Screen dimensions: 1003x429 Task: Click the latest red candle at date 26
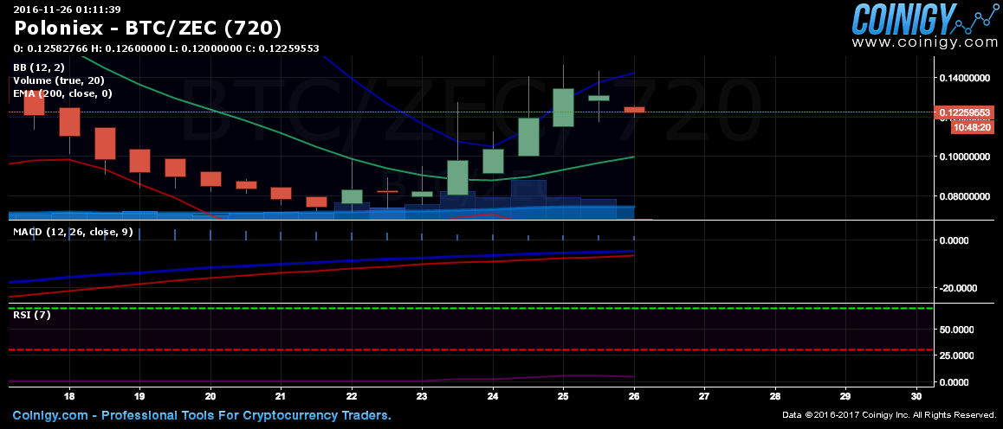634,110
